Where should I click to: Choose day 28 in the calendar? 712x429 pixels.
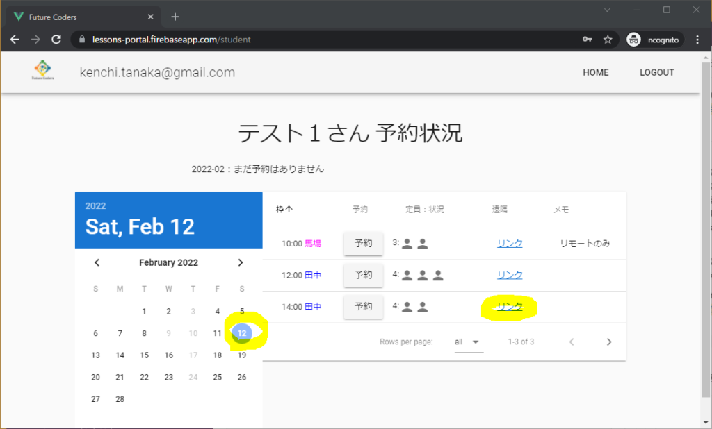tap(120, 399)
